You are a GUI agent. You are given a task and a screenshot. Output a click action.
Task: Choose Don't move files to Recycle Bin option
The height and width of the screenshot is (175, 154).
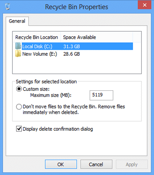pyautogui.click(x=19, y=107)
